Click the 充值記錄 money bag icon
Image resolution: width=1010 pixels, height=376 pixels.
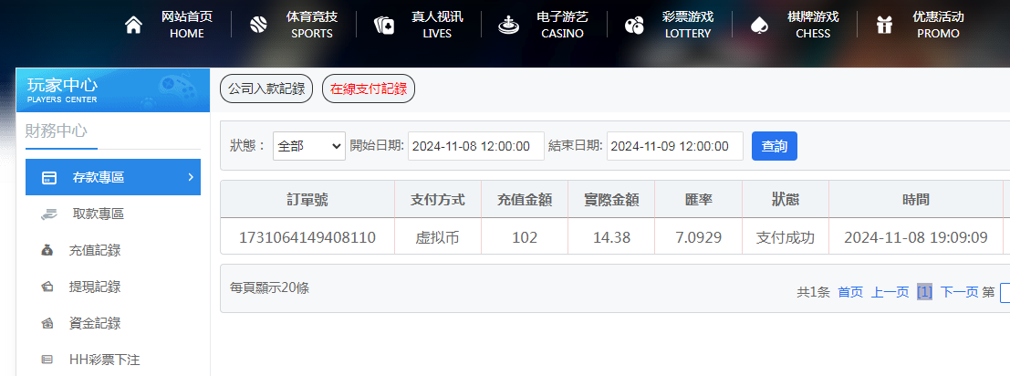click(47, 250)
